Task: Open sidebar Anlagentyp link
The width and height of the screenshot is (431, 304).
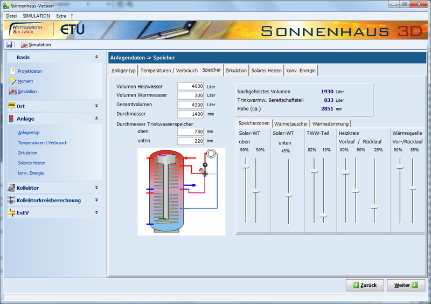Action: pyautogui.click(x=29, y=133)
